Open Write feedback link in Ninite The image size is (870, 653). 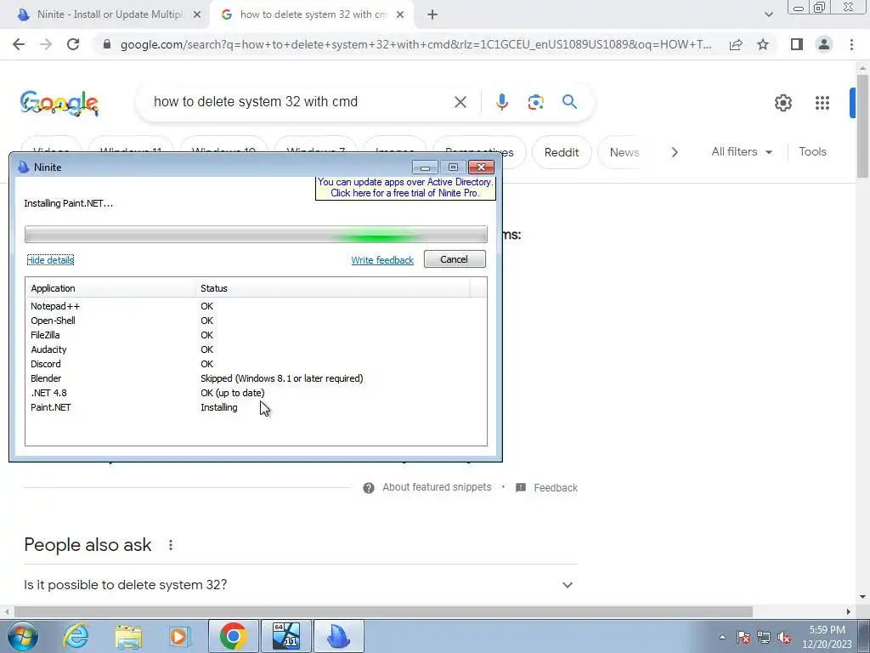pyautogui.click(x=382, y=260)
